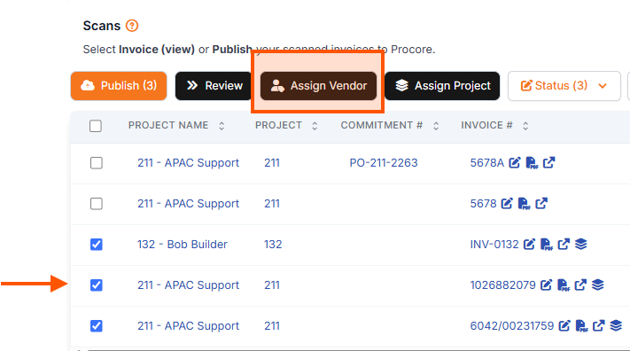This screenshot has height=351, width=630.
Task: Open PDF icon for invoice 5678
Action: click(524, 204)
